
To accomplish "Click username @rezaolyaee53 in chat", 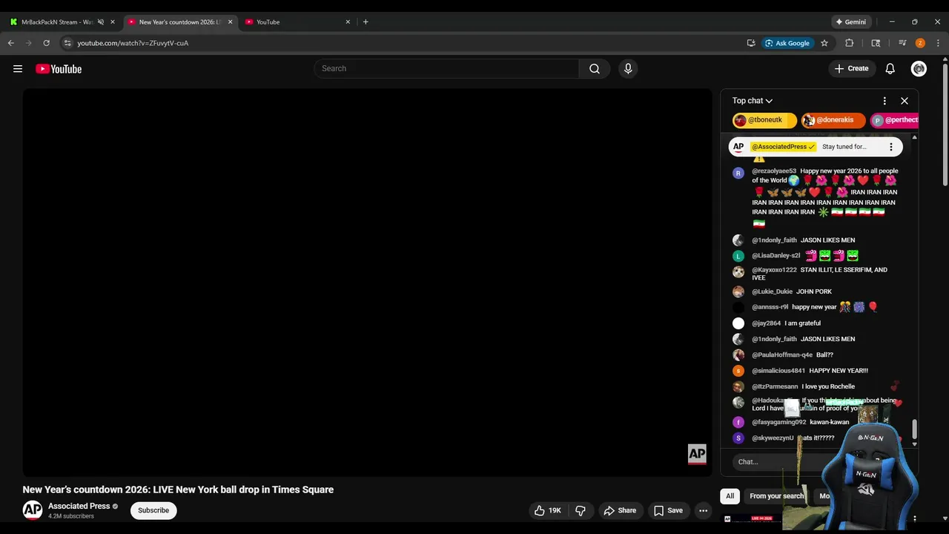I will (774, 171).
